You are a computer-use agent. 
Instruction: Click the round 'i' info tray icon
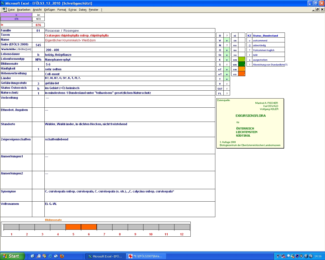306,256
